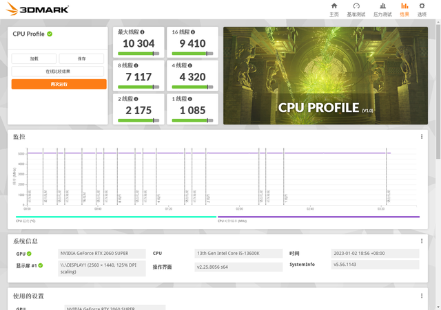The image size is (441, 310).
Task: Toggle the CPU clock frequency (MHz) legend line
Action: click(x=318, y=217)
